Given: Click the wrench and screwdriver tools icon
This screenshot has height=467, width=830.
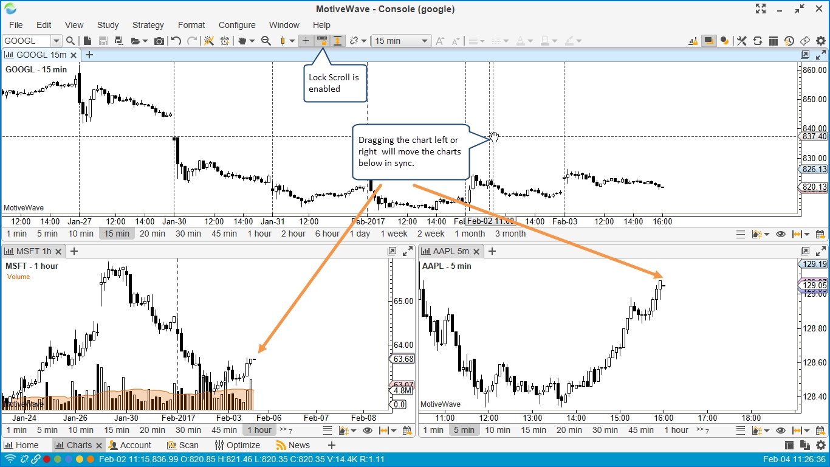Looking at the screenshot, I should pyautogui.click(x=741, y=41).
